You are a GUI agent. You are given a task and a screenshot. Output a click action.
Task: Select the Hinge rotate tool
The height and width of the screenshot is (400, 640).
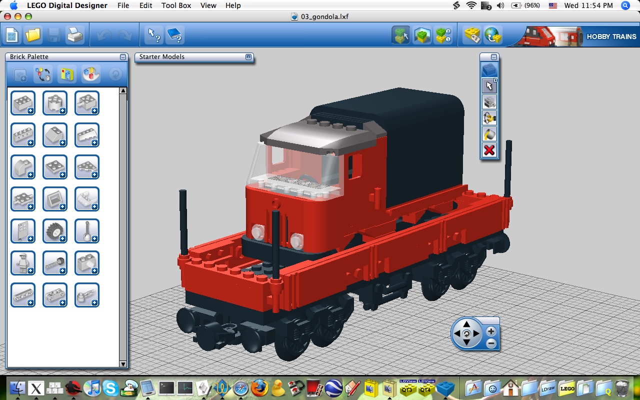(489, 118)
